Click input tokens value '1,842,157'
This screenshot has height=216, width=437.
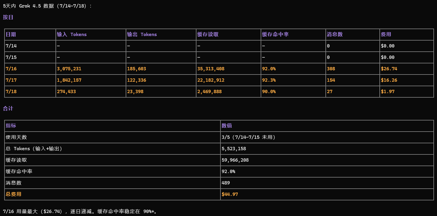point(69,80)
